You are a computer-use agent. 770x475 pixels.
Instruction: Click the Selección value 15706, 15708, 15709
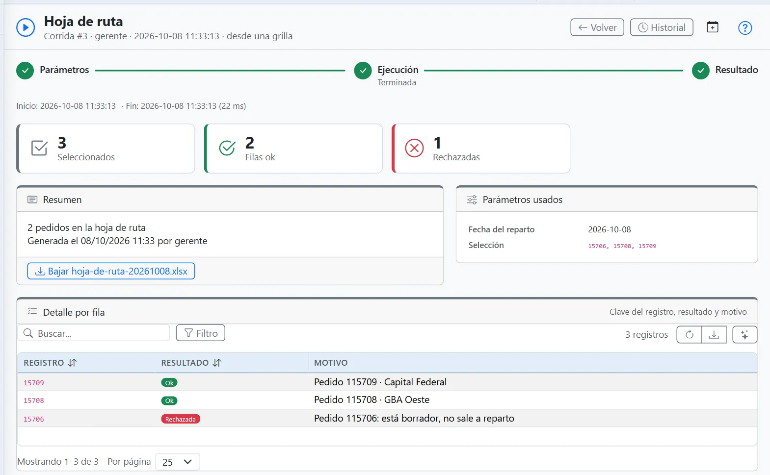click(x=622, y=246)
